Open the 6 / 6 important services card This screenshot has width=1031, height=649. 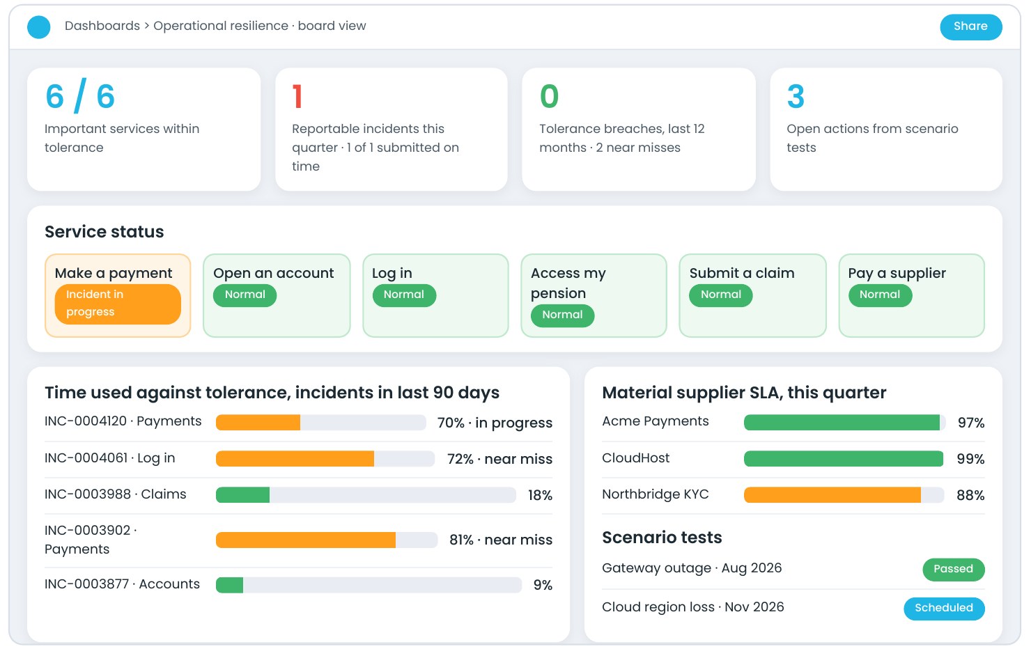point(144,130)
